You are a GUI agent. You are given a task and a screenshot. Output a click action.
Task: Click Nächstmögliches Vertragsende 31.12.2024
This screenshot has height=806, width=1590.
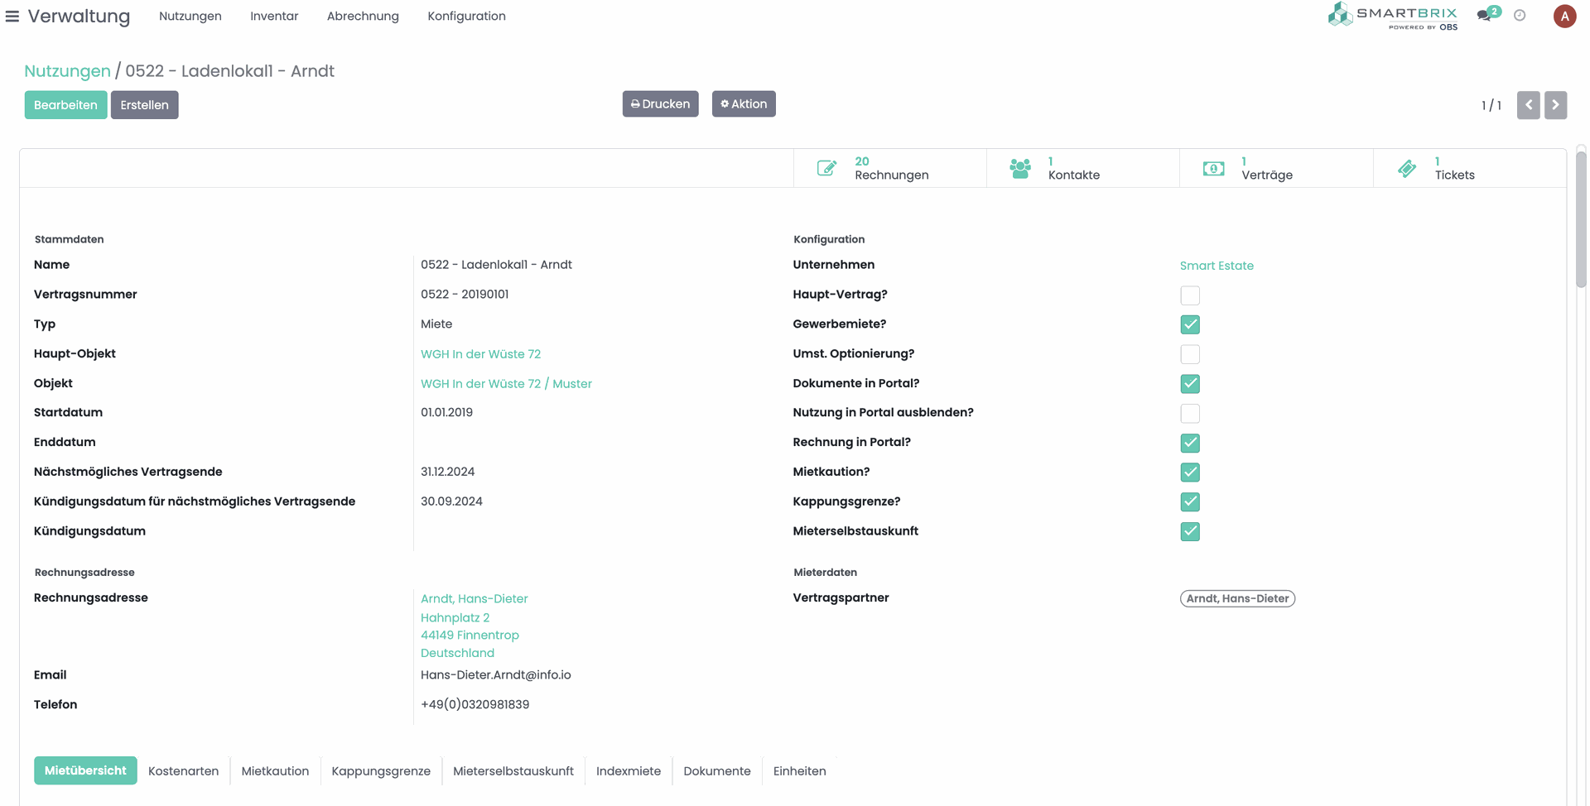coord(447,472)
